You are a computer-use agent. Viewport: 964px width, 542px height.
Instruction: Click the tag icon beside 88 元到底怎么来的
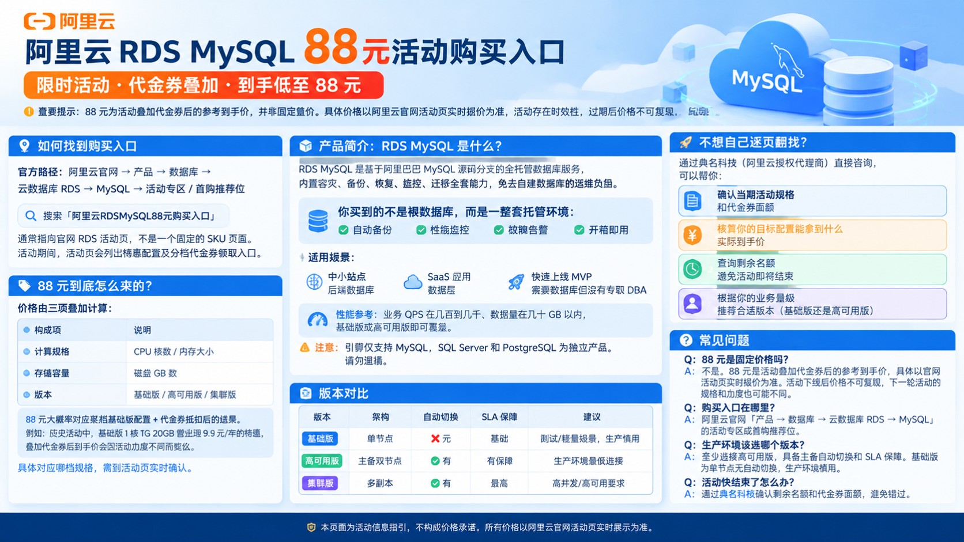(24, 286)
